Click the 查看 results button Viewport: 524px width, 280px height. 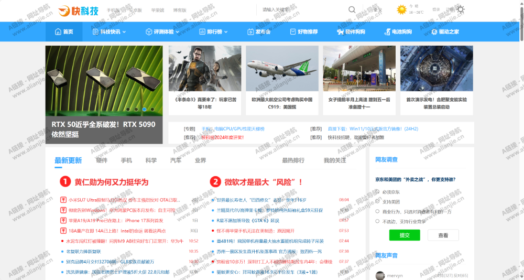443,235
